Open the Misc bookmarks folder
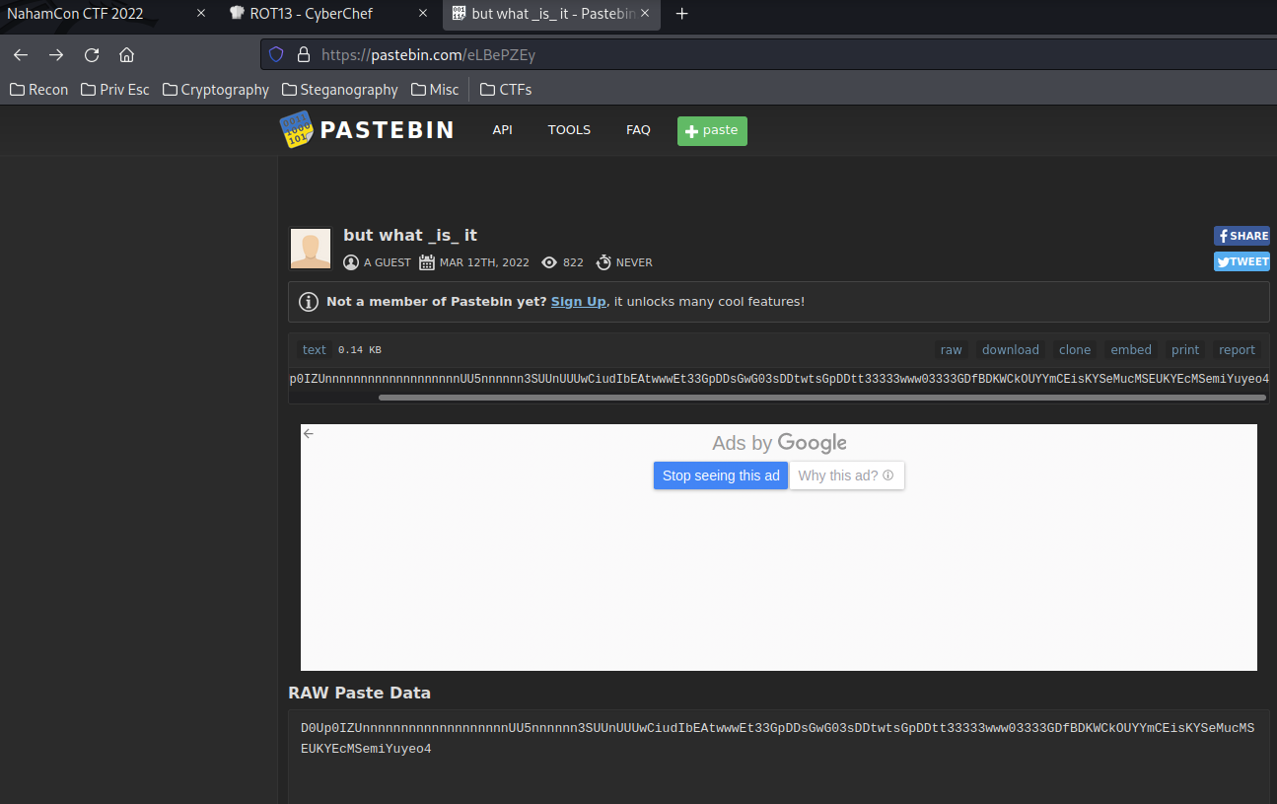1277x804 pixels. tap(435, 90)
